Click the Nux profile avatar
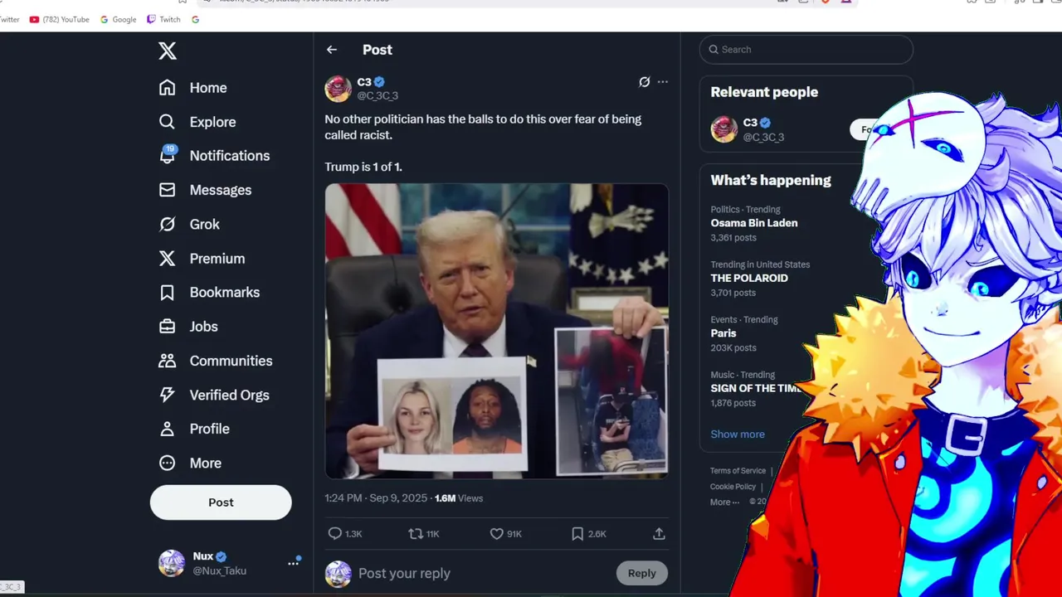The image size is (1062, 597). pos(172,563)
